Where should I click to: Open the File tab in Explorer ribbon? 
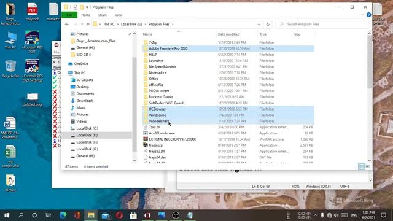click(69, 15)
